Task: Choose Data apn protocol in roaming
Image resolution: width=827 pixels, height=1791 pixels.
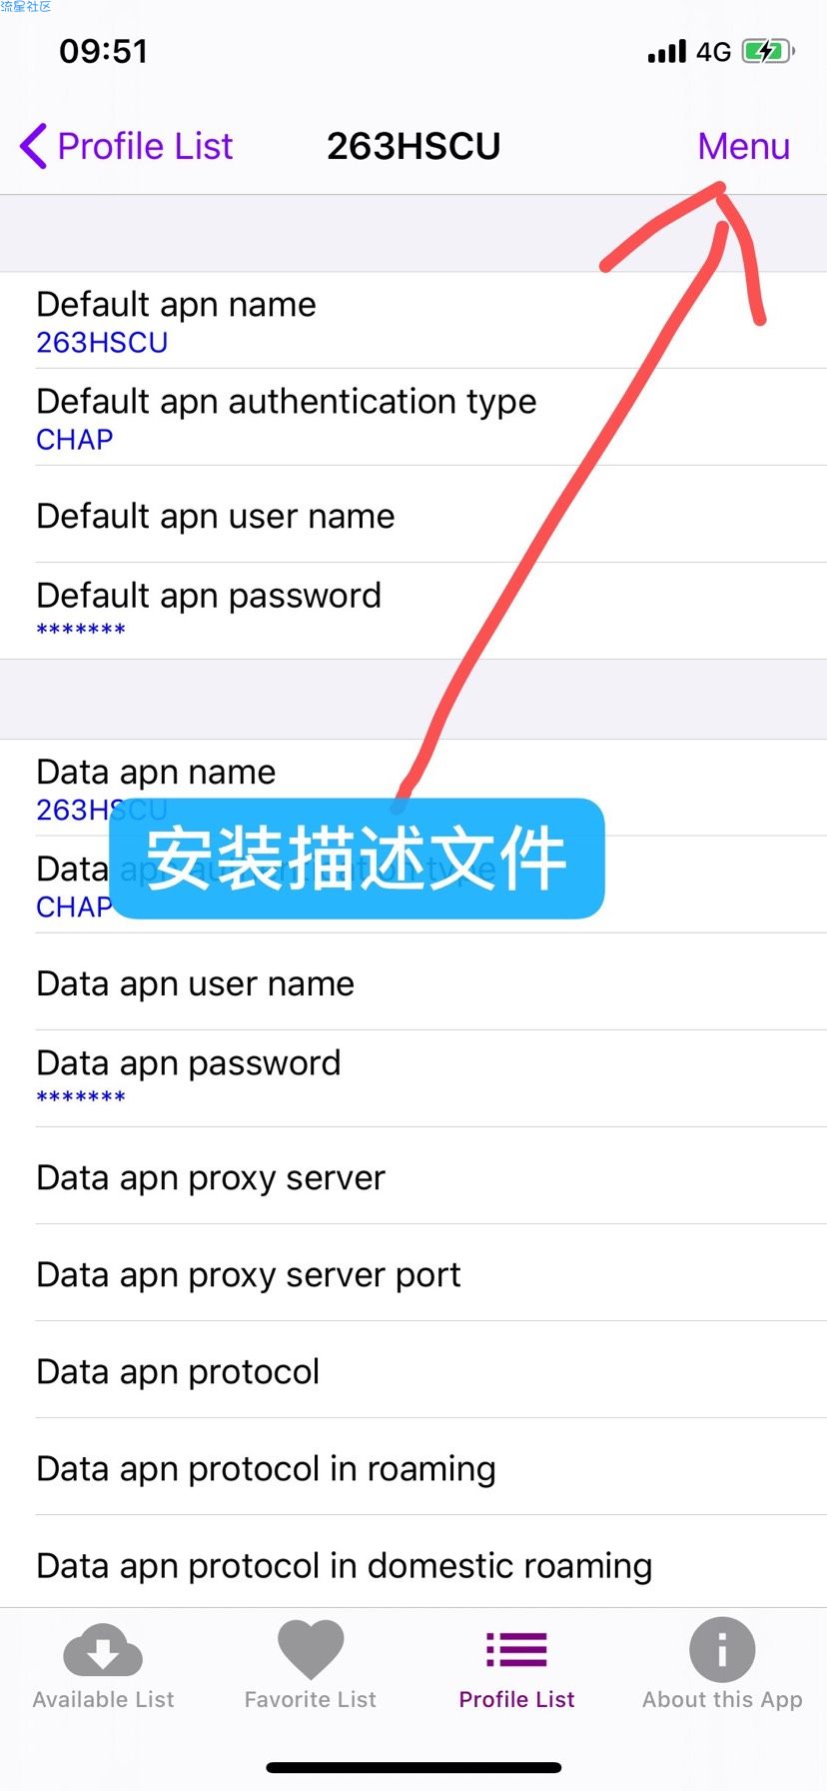Action: coord(413,1467)
